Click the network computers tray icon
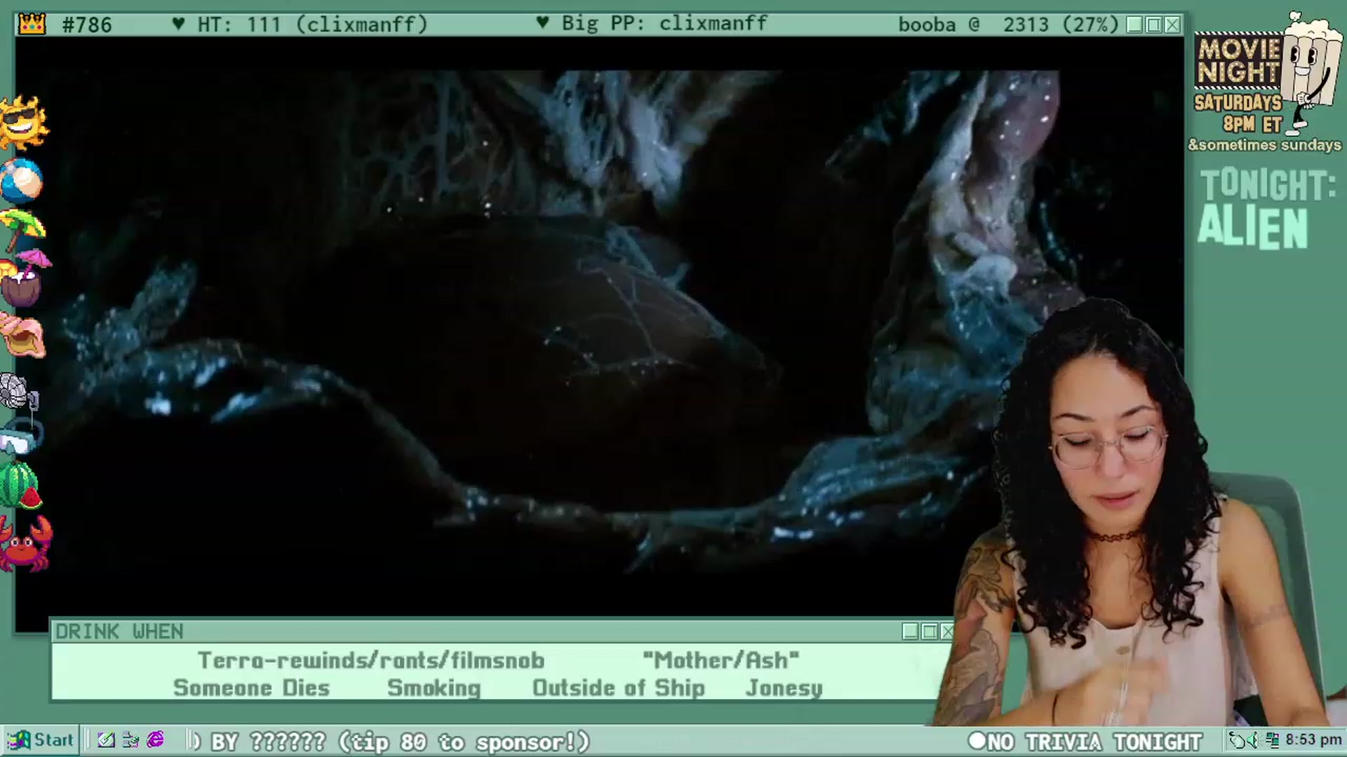Image resolution: width=1347 pixels, height=757 pixels. pyautogui.click(x=1272, y=740)
